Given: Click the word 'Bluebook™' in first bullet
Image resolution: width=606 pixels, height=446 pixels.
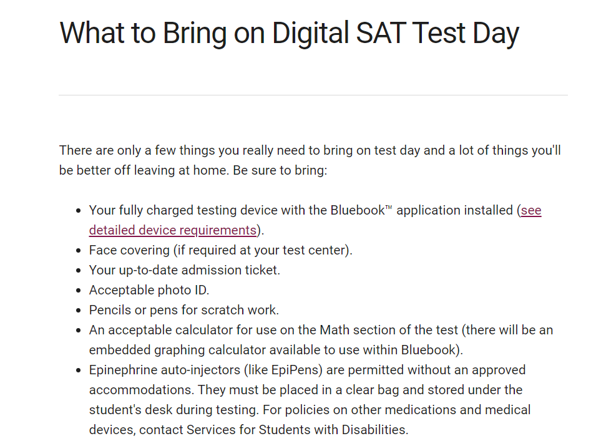Looking at the screenshot, I should [361, 210].
